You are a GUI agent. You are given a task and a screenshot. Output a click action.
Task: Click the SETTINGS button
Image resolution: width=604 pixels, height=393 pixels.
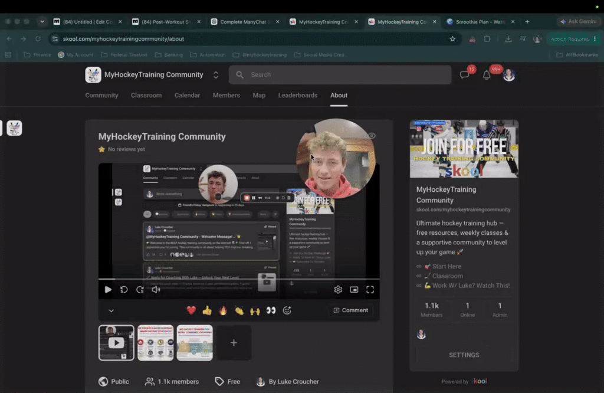click(464, 355)
